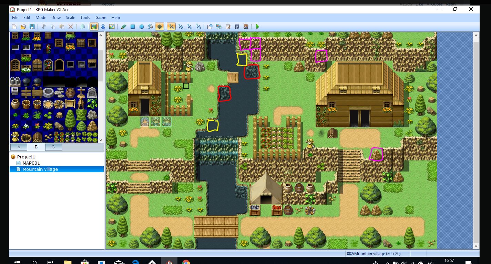This screenshot has height=264, width=491.
Task: Pick the fallen log tile in the palette
Action: (x=59, y=126)
